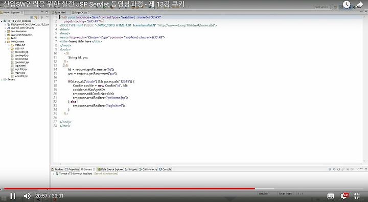Screen dimensions: 368x202
Task: Click the Project Explorer tab
Action: (11, 12)
